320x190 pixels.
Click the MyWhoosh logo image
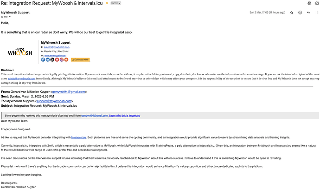(20, 52)
